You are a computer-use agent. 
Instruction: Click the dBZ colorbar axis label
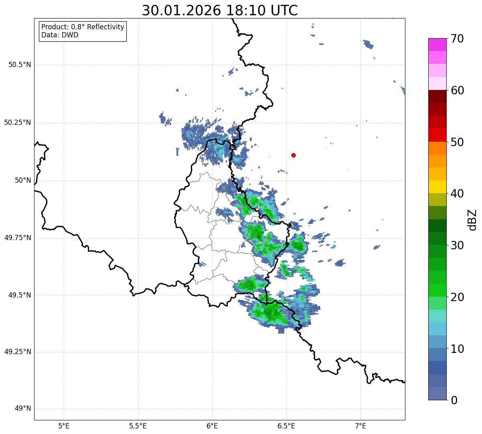pos(472,220)
